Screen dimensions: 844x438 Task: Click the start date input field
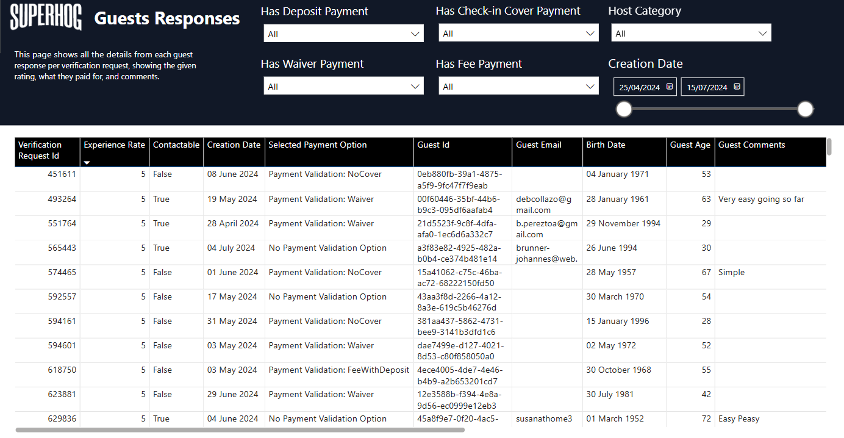tap(639, 87)
